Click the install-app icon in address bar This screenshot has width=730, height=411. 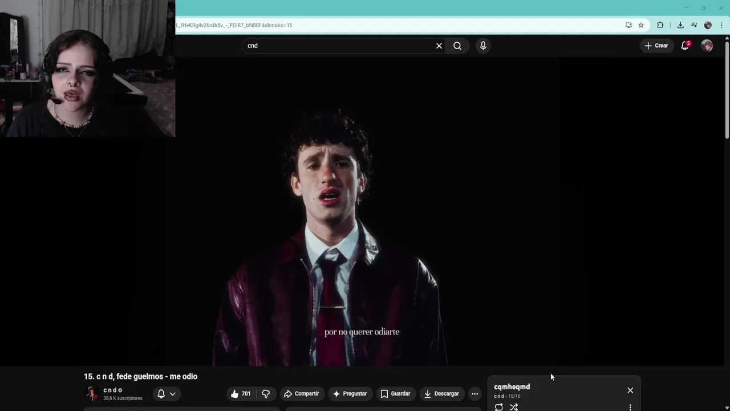click(628, 25)
